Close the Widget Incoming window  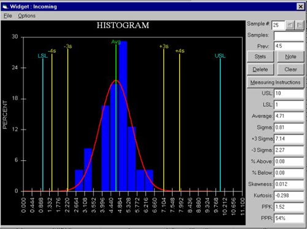click(x=300, y=7)
